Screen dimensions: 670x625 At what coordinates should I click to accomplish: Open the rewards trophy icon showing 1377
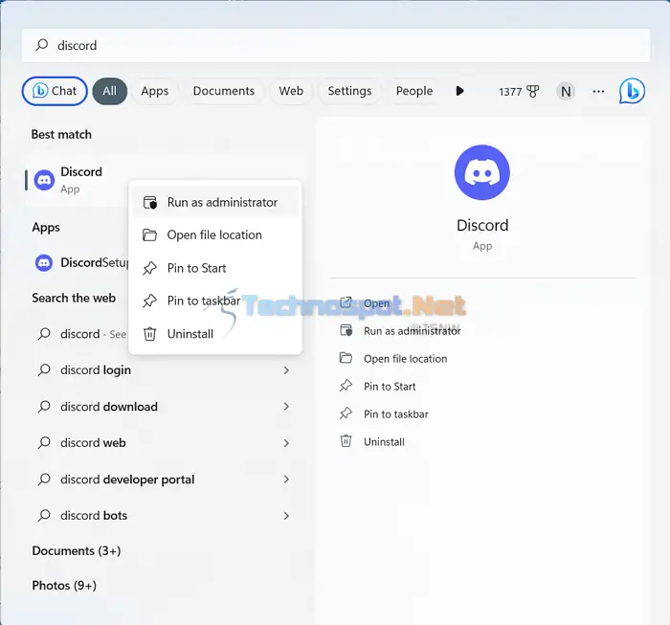(532, 92)
